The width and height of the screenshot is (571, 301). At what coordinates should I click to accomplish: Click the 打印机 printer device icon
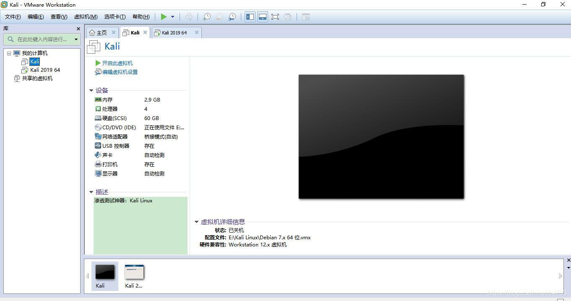(98, 165)
